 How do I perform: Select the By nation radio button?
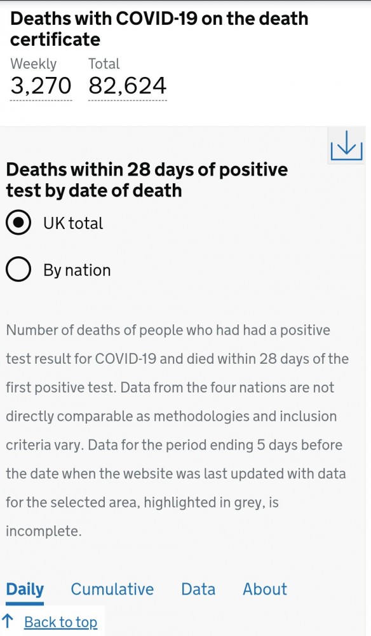coord(18,269)
